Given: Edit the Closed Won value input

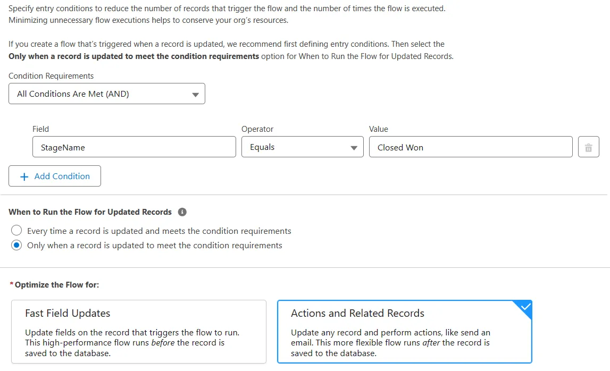Looking at the screenshot, I should tap(471, 147).
